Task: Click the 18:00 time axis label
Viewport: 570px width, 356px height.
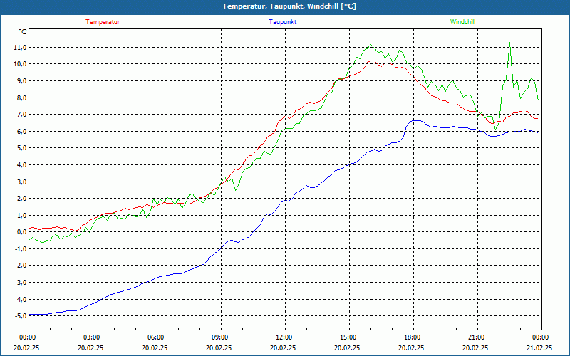Action: point(413,337)
